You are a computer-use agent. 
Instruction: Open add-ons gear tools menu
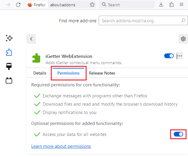pos(183,39)
